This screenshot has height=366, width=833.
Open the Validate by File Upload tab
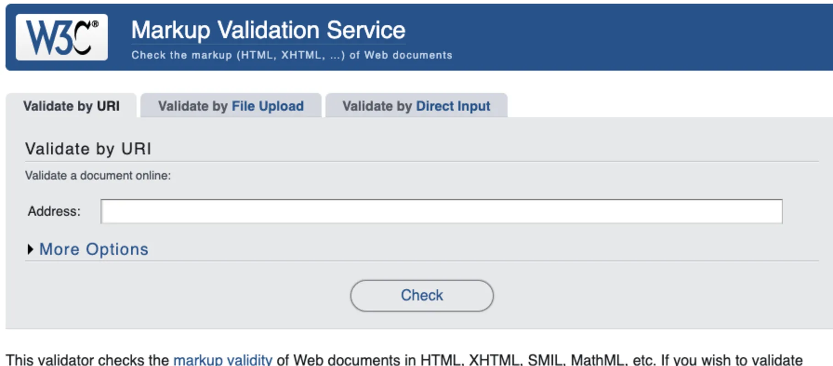point(231,106)
